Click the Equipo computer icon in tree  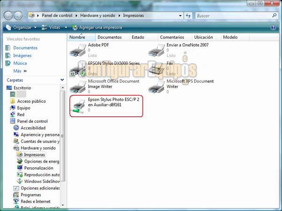13,108
